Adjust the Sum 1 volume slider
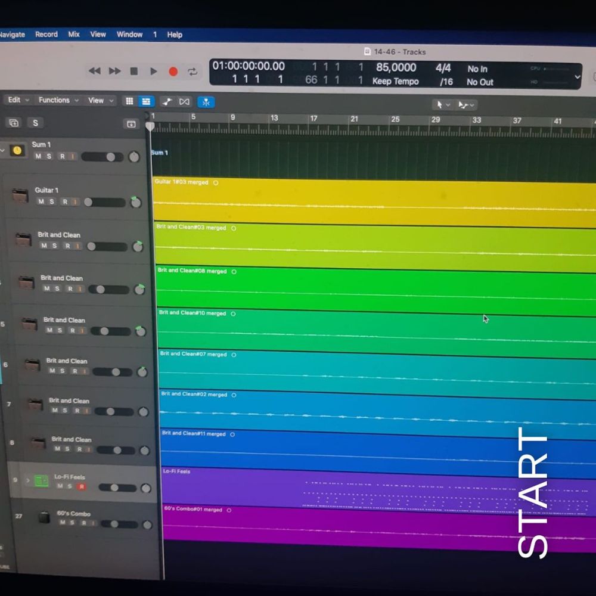The image size is (596, 596). tap(103, 157)
